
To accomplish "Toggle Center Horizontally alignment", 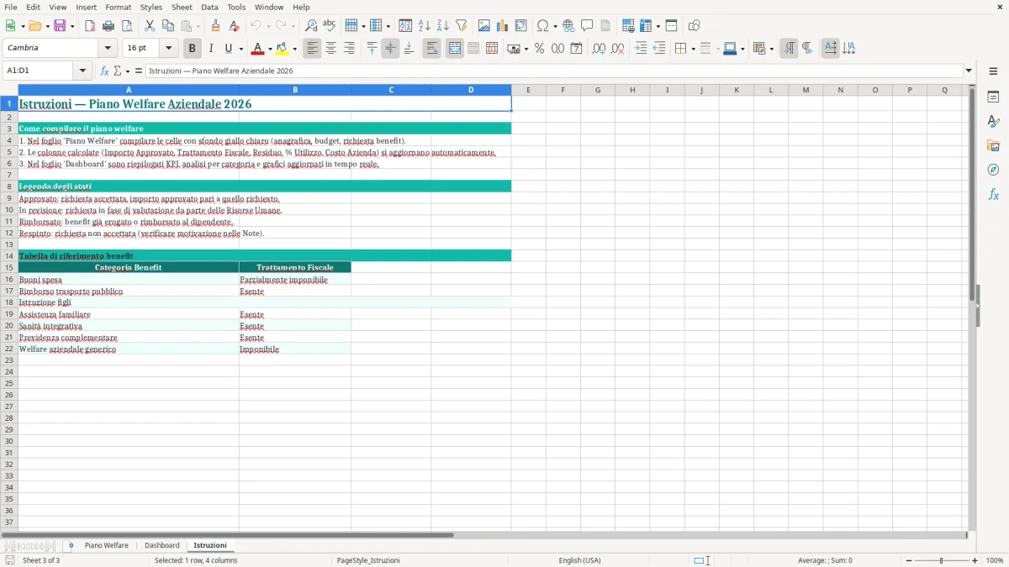I will pos(330,49).
